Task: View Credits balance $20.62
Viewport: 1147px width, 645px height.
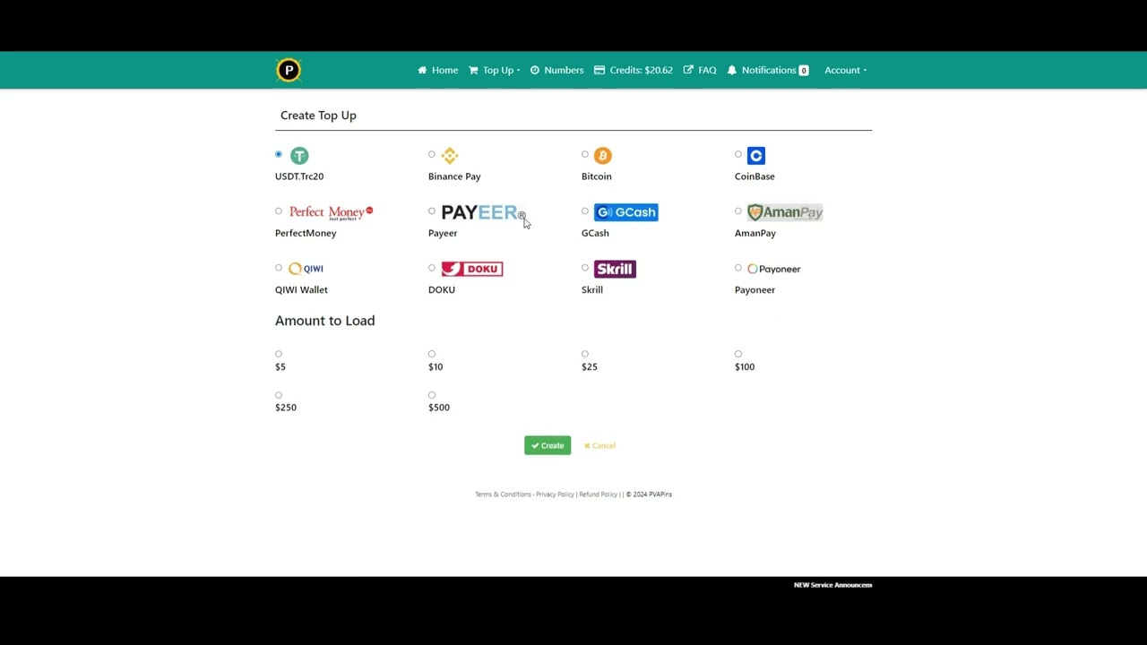Action: point(634,70)
